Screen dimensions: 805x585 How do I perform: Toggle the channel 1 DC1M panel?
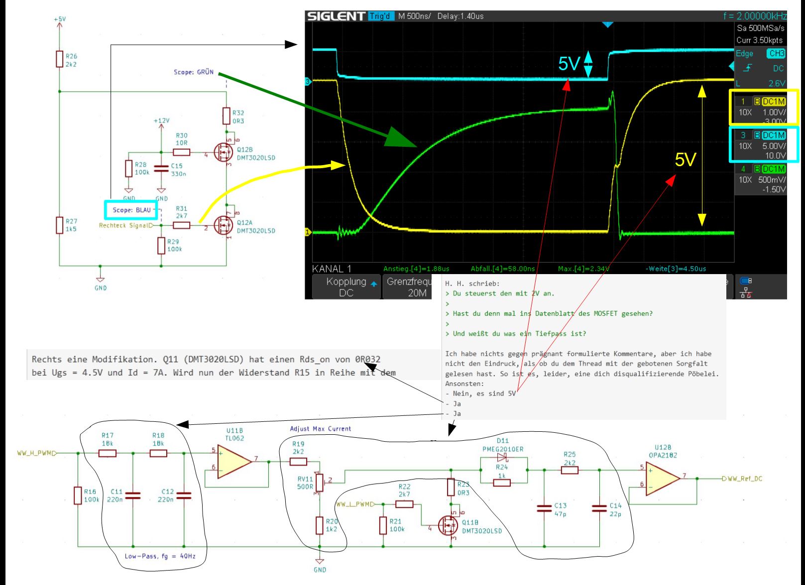(x=764, y=107)
